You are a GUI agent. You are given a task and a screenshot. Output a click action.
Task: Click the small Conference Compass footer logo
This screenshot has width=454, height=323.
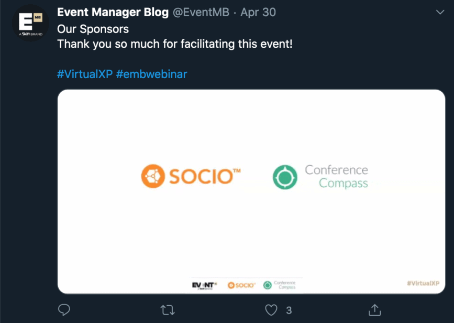click(x=280, y=285)
